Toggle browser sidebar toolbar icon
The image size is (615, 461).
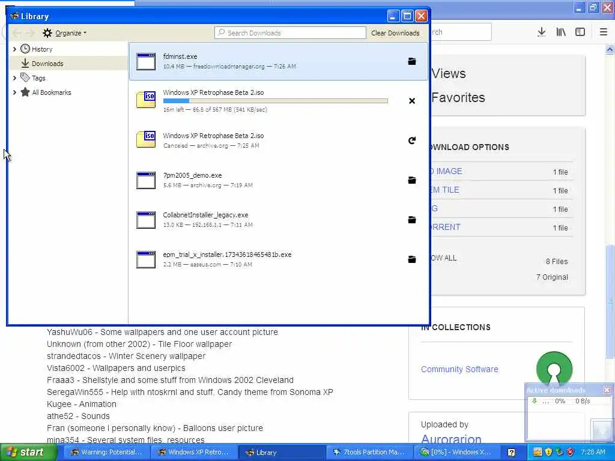(x=580, y=32)
